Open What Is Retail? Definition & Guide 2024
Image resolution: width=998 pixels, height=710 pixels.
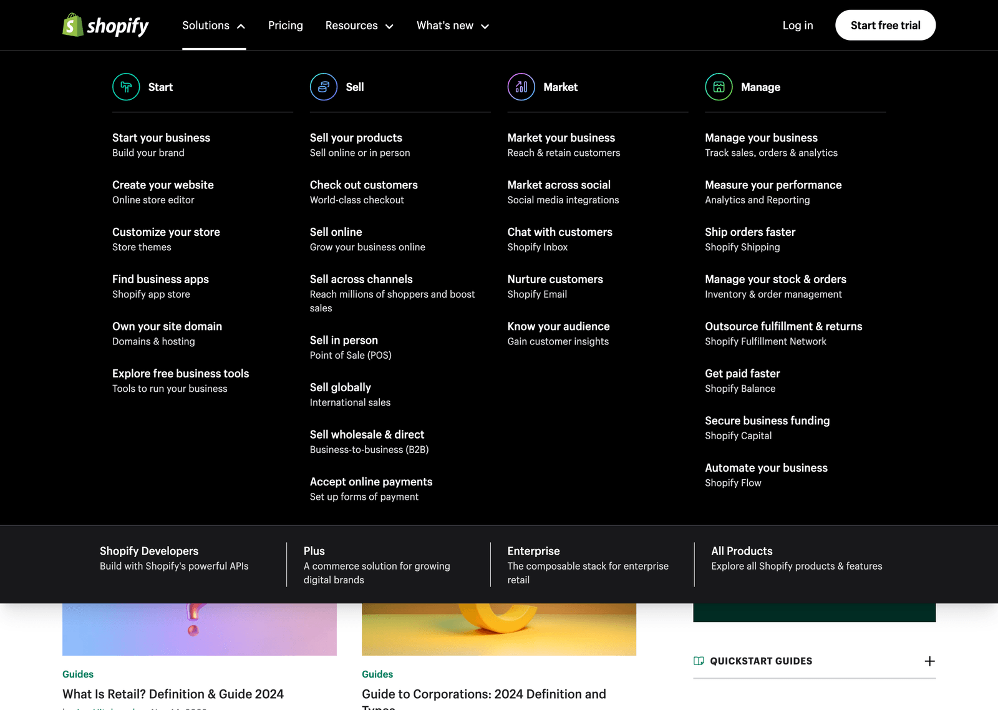point(173,694)
